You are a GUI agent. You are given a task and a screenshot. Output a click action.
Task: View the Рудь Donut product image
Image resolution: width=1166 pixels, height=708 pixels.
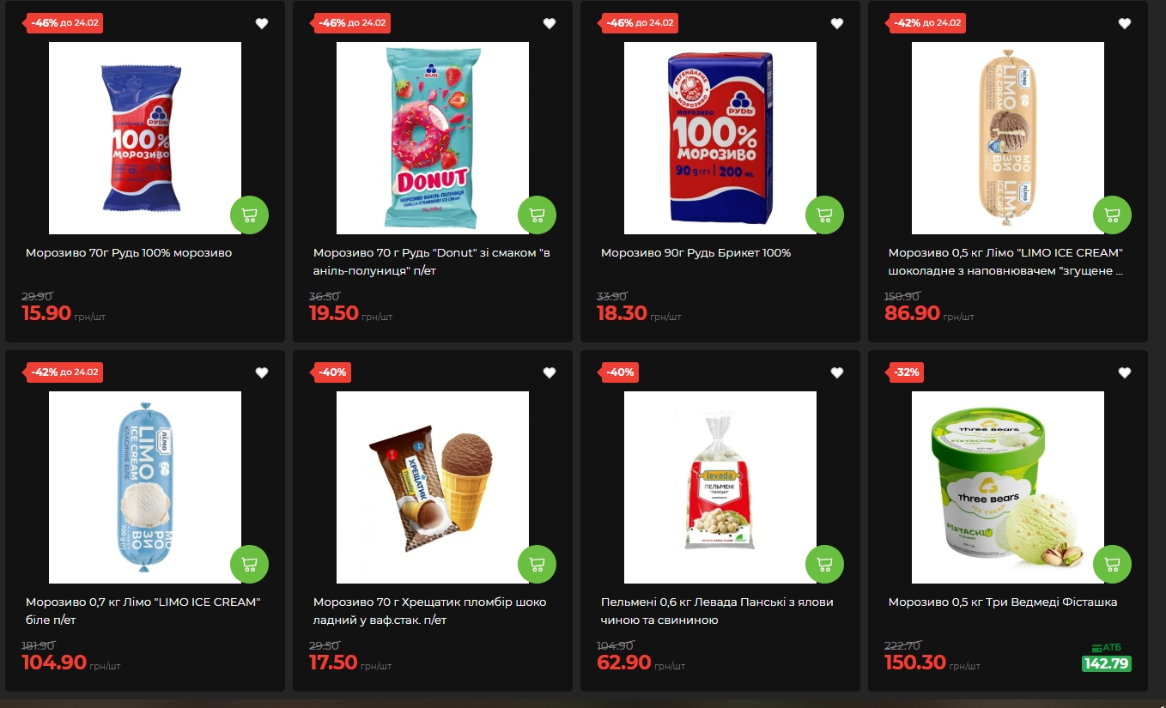point(433,138)
